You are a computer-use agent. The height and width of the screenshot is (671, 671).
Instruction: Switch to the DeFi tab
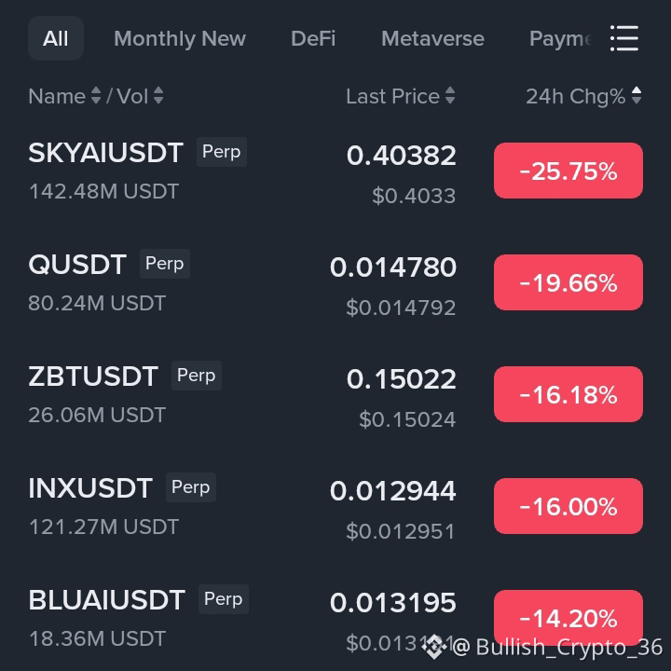click(313, 38)
